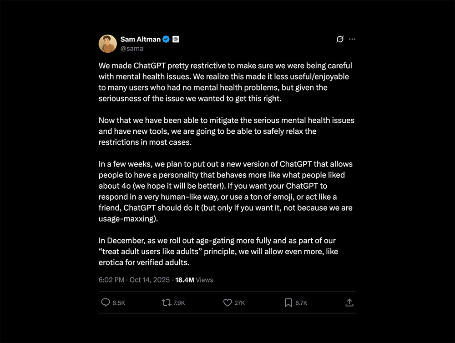Click the Sam Altman display name

click(140, 39)
